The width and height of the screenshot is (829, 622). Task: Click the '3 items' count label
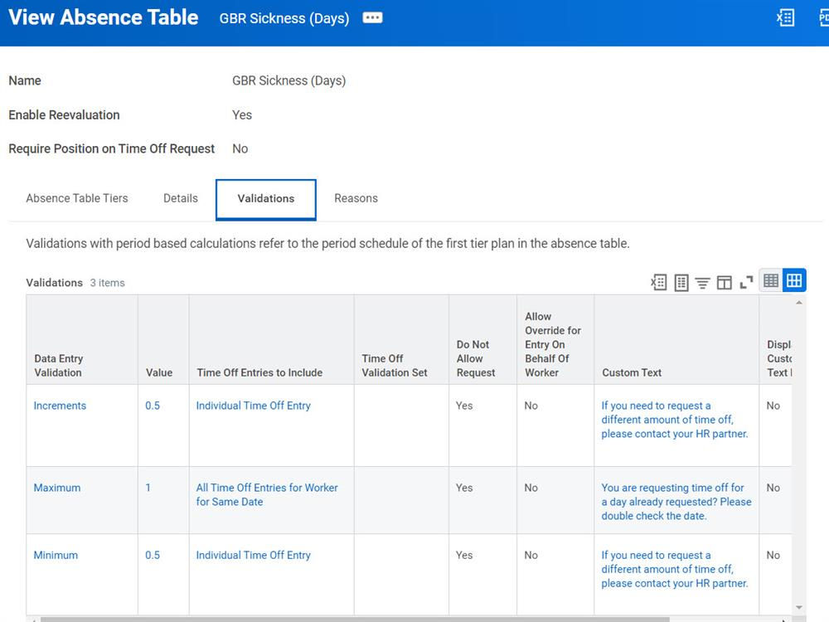point(107,283)
